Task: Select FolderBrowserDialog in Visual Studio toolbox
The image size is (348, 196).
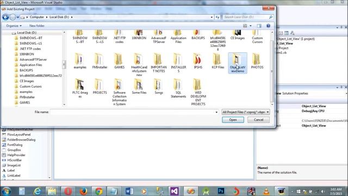Action: coord(21,140)
